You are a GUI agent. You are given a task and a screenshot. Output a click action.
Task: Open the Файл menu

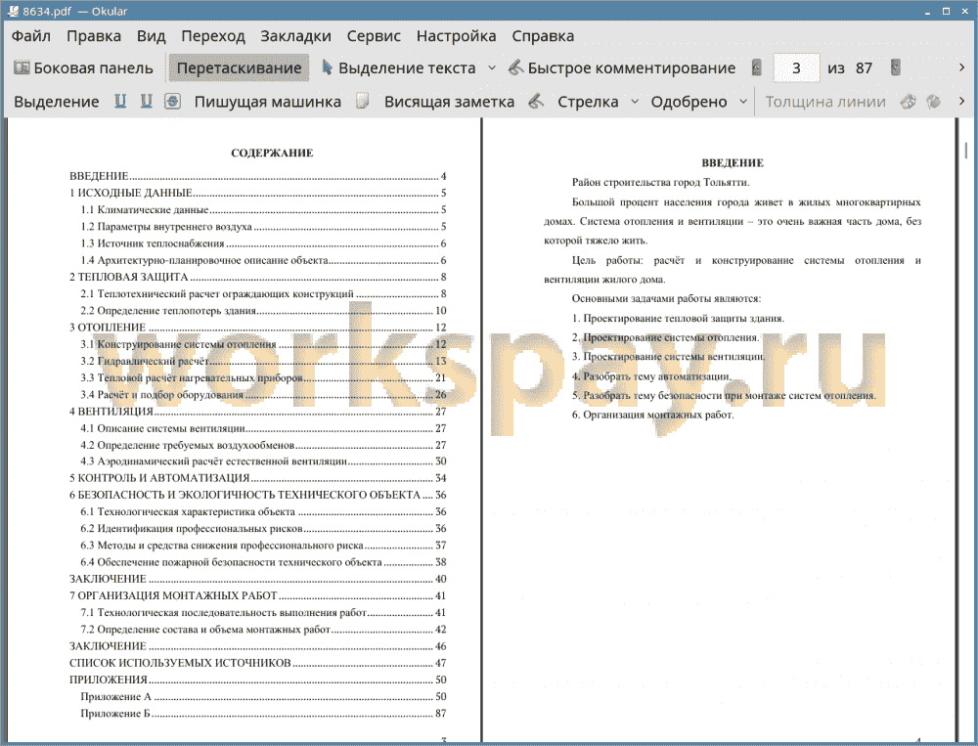point(31,36)
